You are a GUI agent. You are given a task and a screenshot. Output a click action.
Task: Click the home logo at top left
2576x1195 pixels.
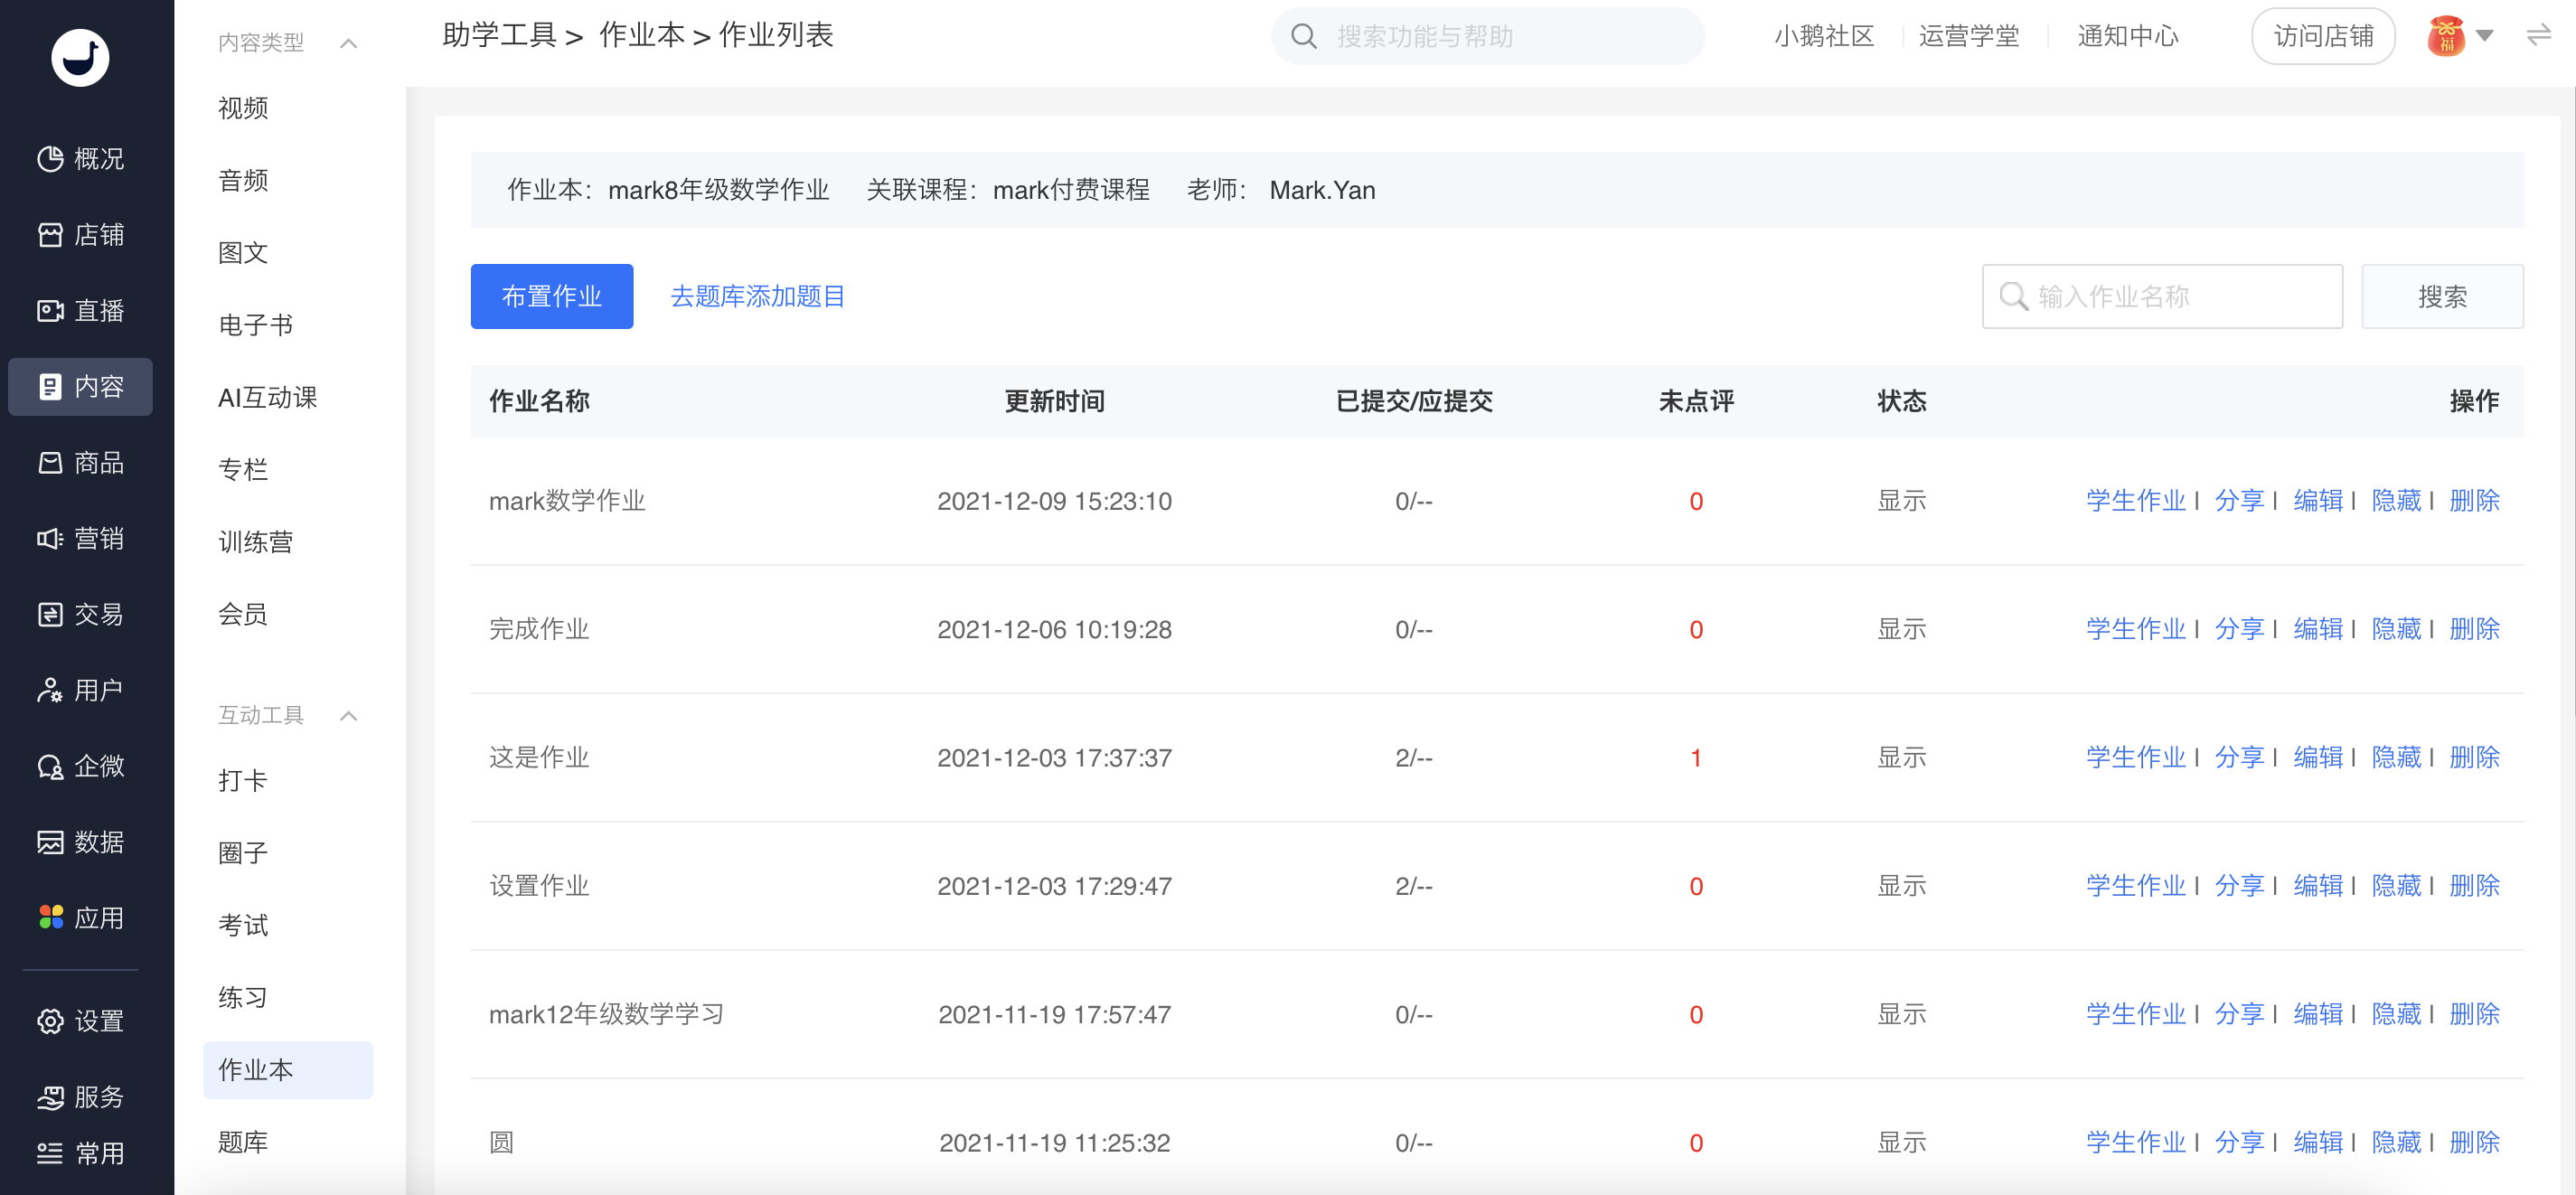80,58
